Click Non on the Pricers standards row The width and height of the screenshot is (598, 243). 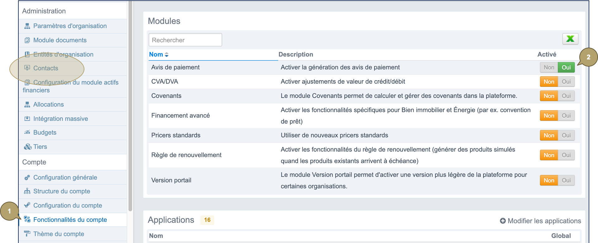click(549, 135)
